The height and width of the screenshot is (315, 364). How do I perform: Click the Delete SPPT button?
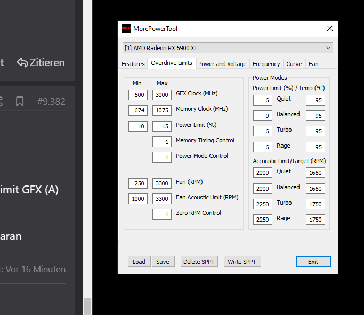coord(199,262)
